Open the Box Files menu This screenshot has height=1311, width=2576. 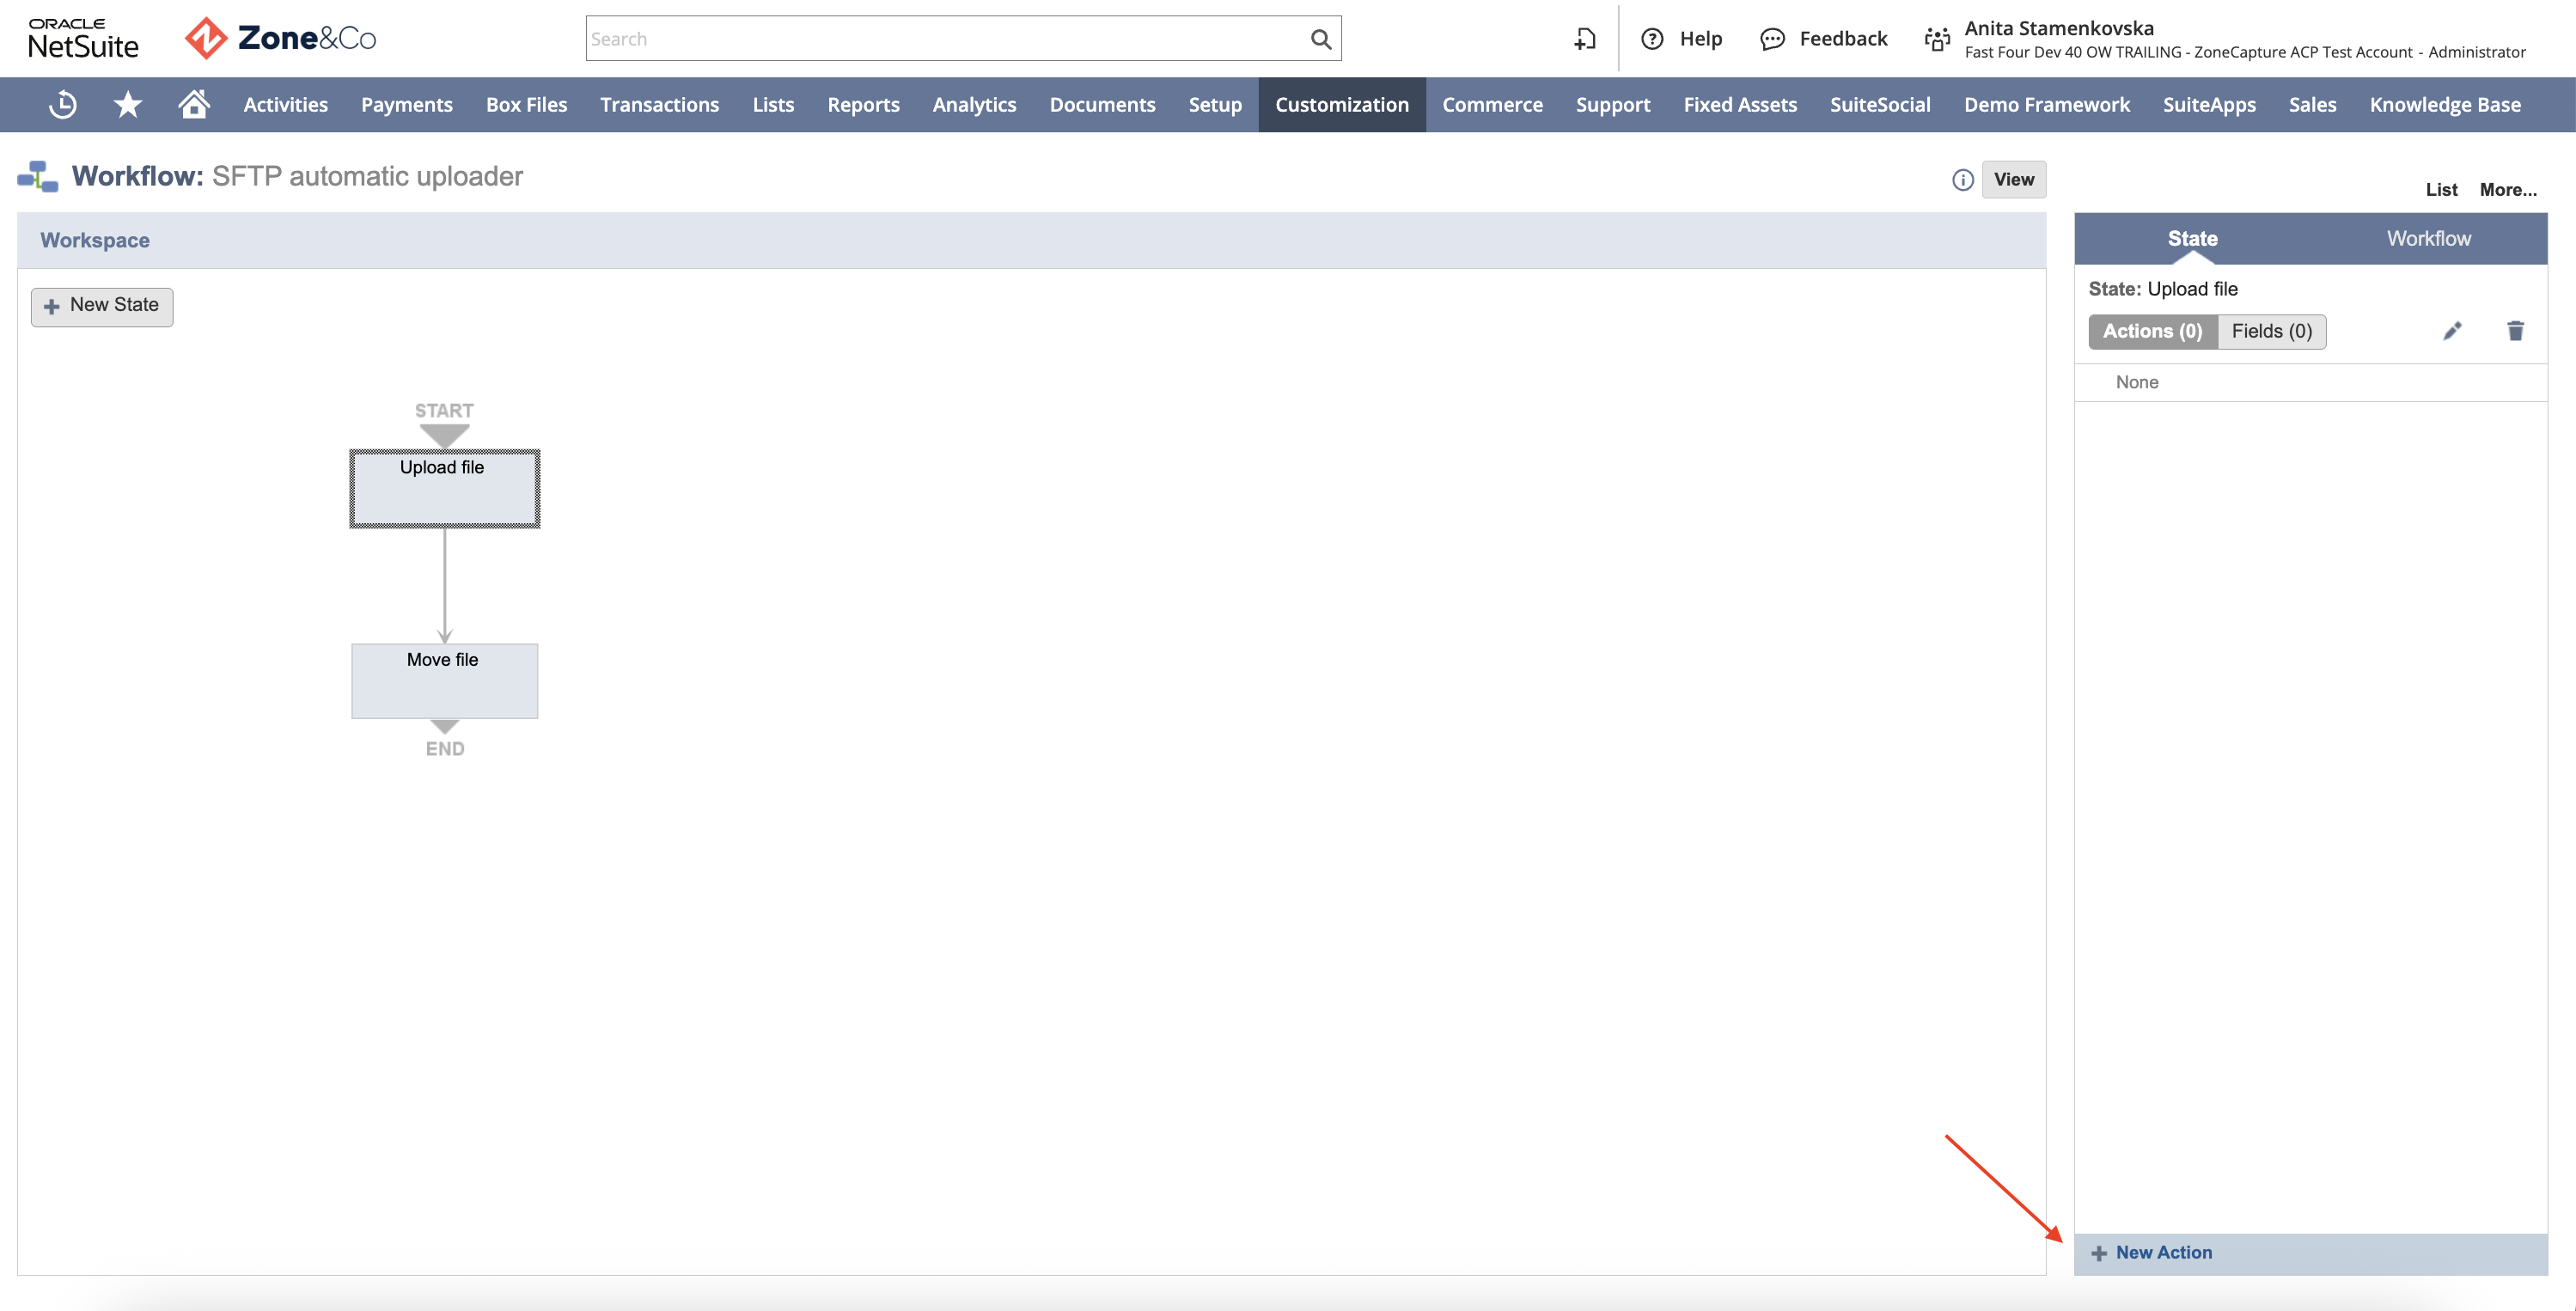point(526,104)
